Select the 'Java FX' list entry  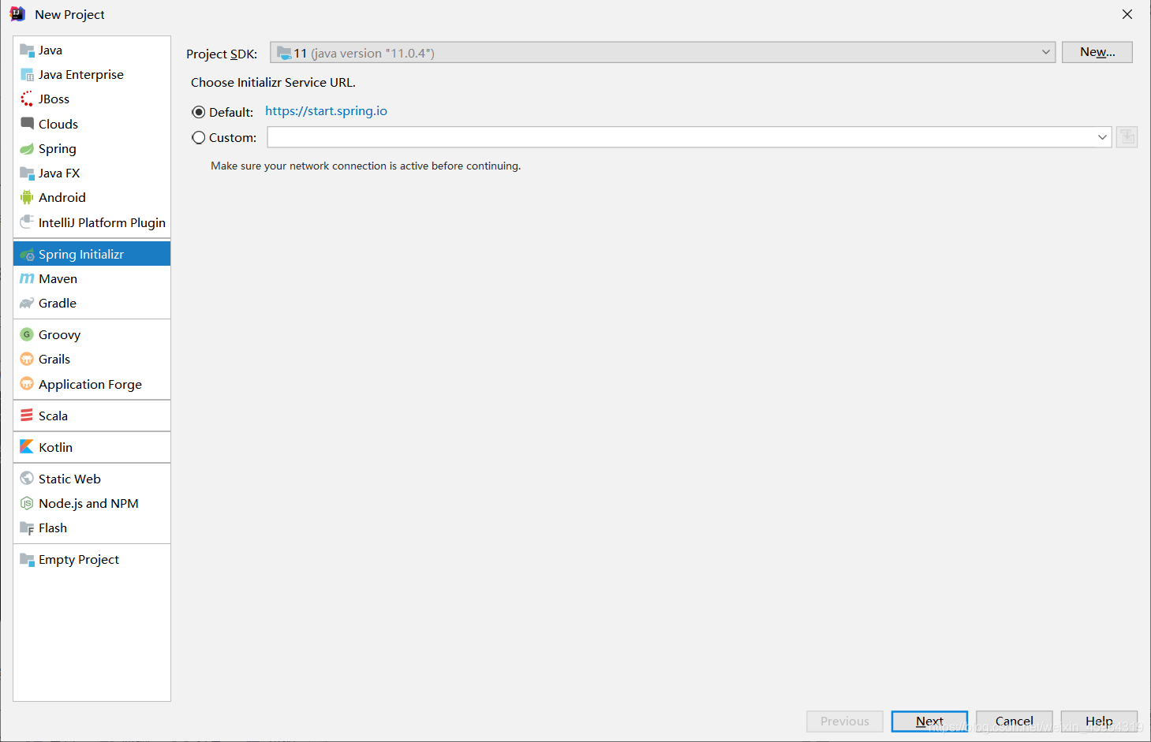pos(92,173)
